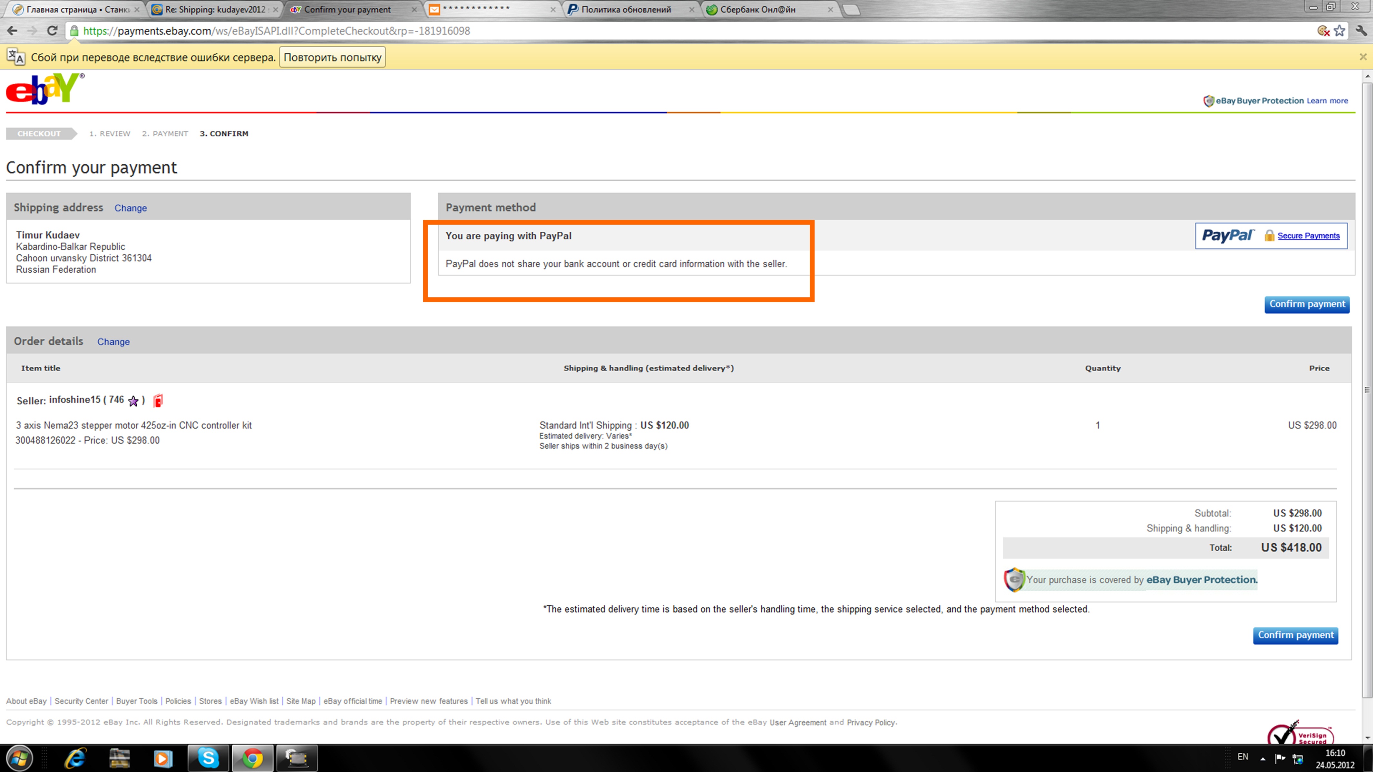Dismiss the translation infobar
Image resolution: width=1375 pixels, height=774 pixels.
click(1363, 57)
